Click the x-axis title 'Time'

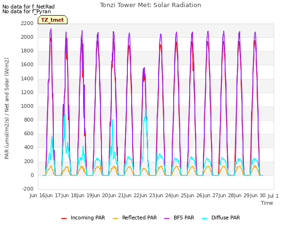coord(267,203)
